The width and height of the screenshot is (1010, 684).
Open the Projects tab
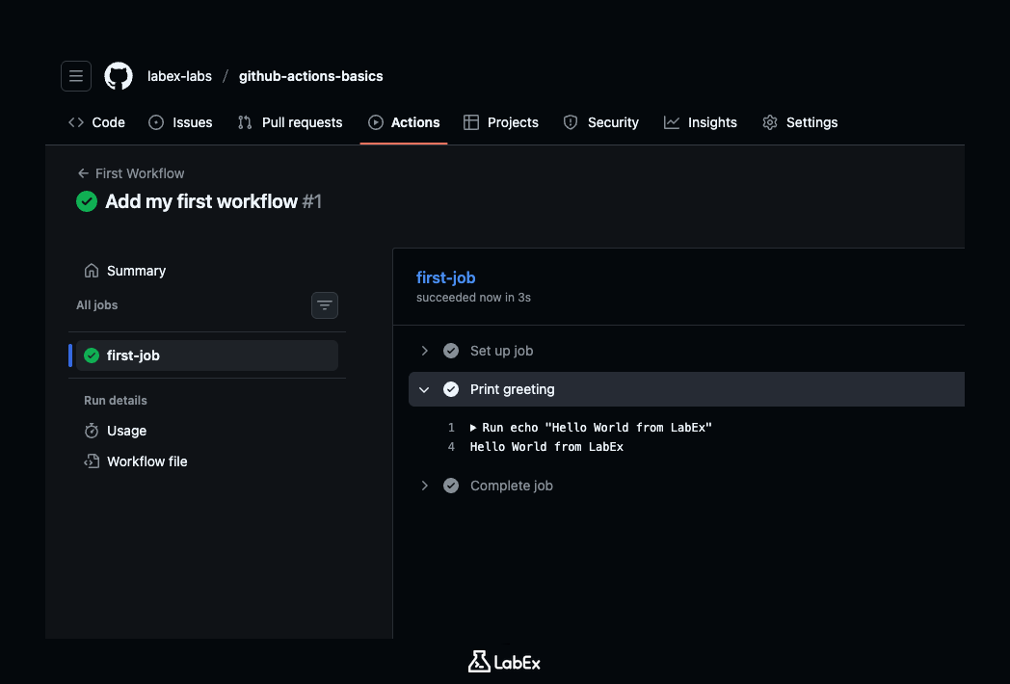click(x=501, y=122)
